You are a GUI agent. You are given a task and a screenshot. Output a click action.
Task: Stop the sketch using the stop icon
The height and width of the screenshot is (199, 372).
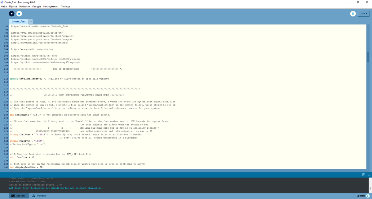(20, 14)
